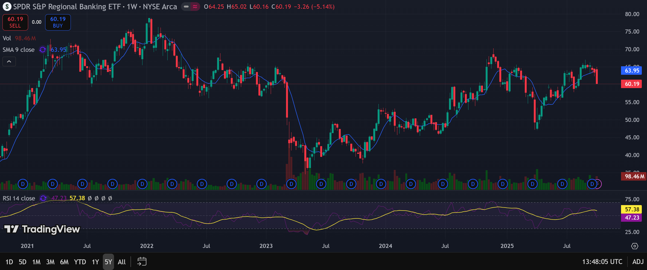This screenshot has height=270, width=647.
Task: Click the dividend D marker just before the 2025 label
Action: 503,184
